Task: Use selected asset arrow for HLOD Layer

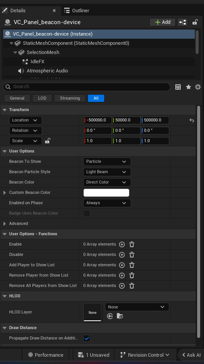Action: [x=110, y=316]
